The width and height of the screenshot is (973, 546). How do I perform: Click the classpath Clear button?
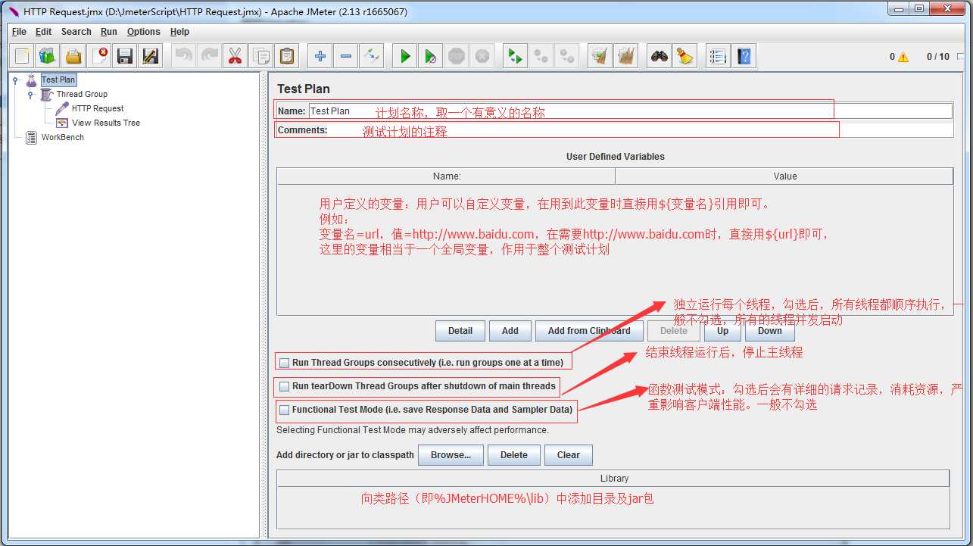(x=569, y=455)
